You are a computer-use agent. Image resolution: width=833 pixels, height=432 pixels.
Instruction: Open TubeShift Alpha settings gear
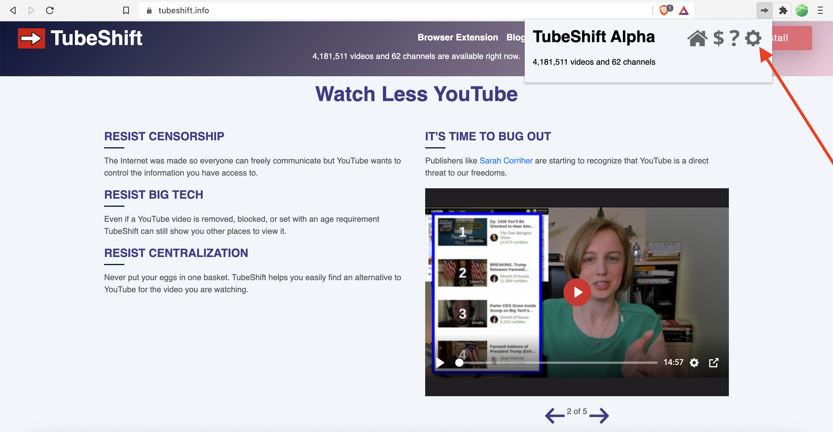click(x=753, y=38)
